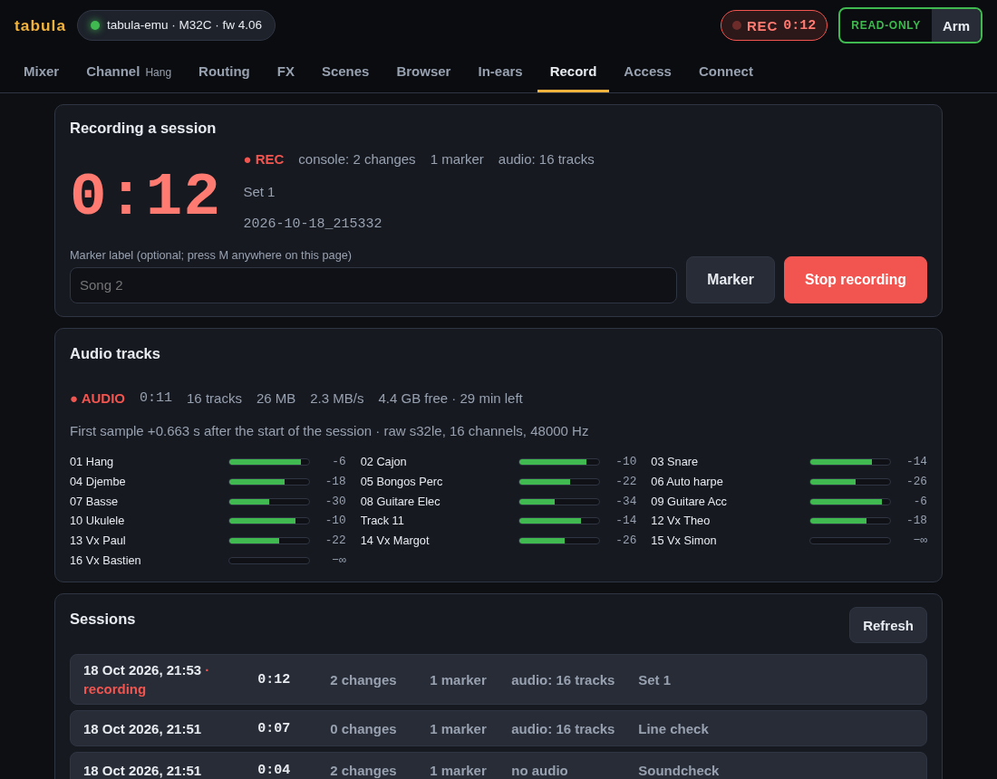Click the red AUDIO status label

pos(97,399)
